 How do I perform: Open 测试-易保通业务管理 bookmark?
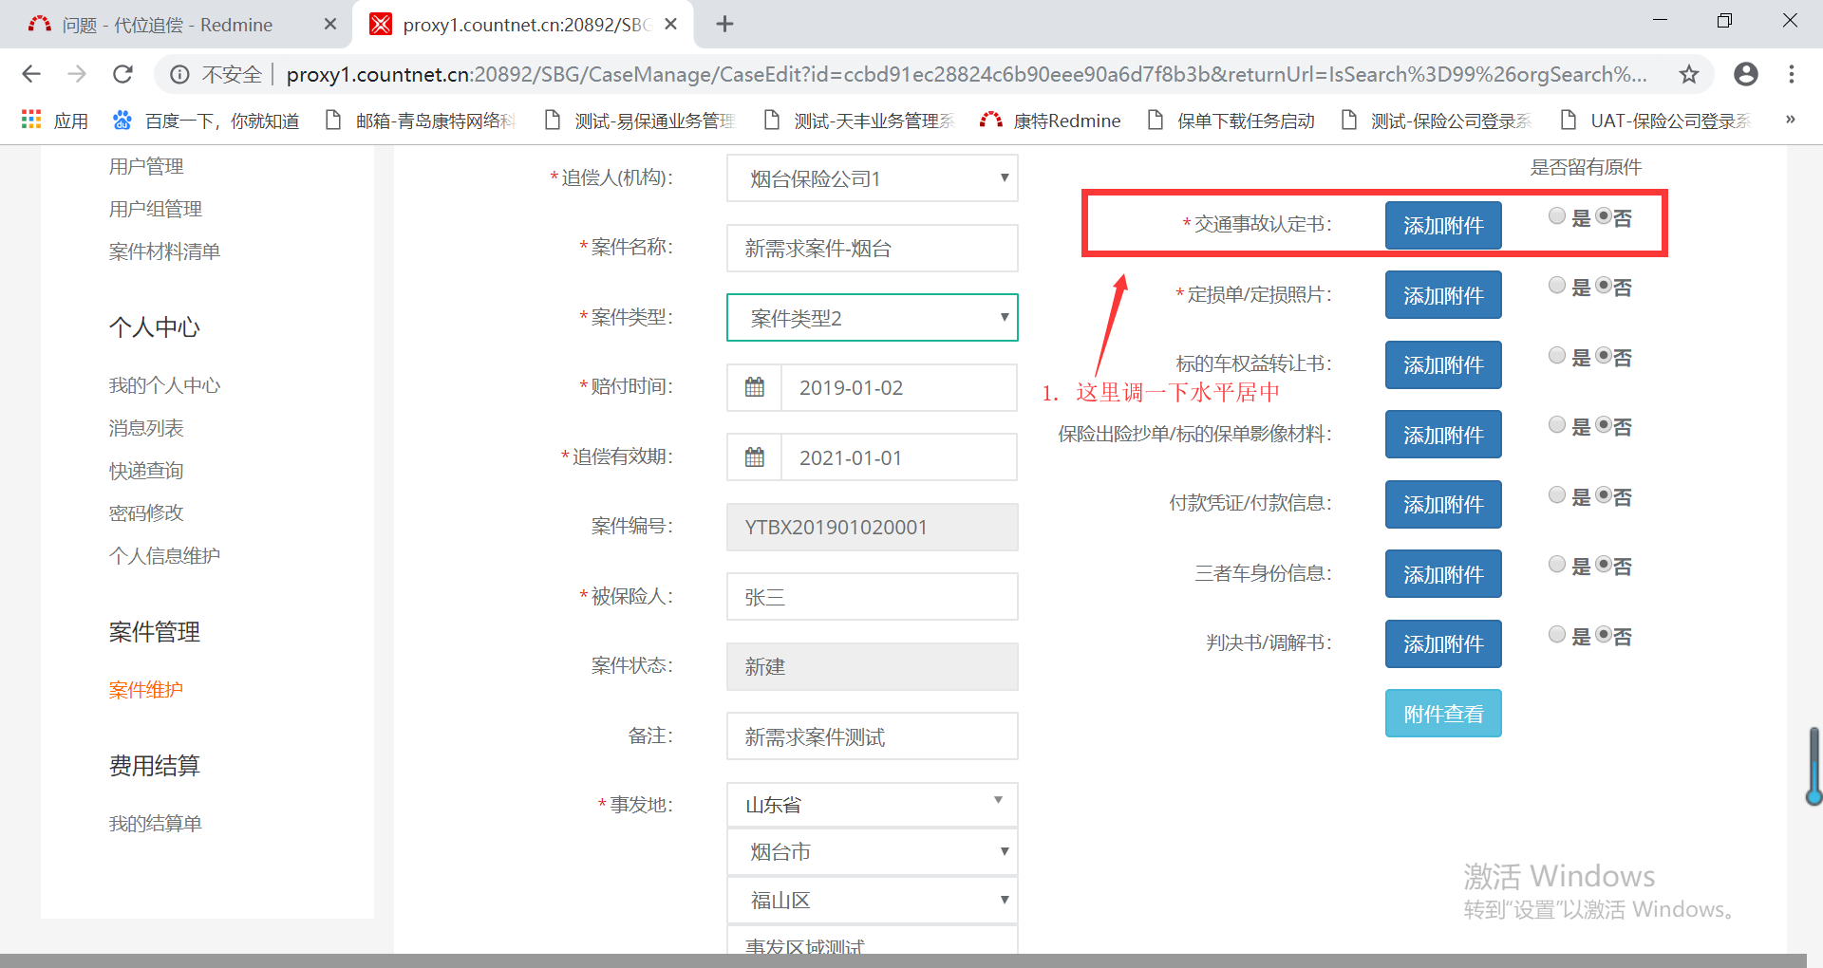[640, 121]
